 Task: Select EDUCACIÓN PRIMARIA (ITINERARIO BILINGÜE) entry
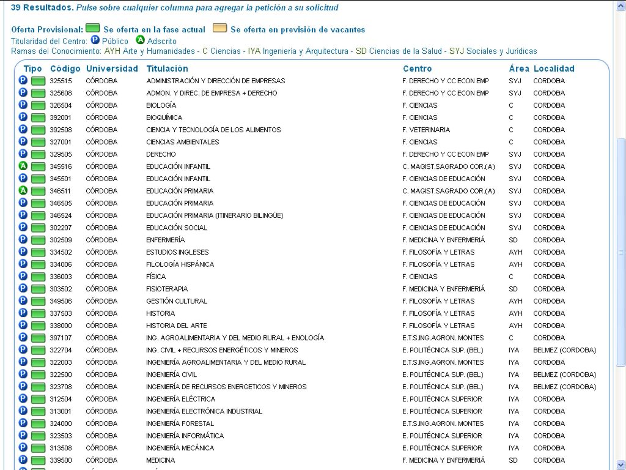click(x=215, y=215)
